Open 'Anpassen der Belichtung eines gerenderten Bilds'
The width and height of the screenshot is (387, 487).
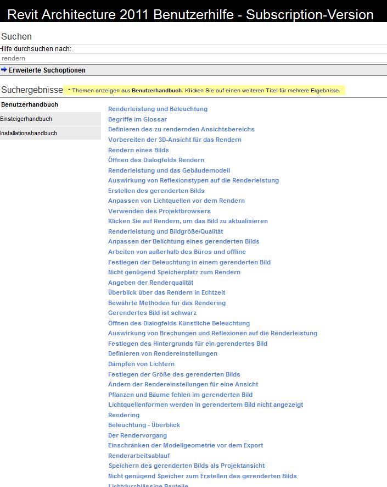pos(183,241)
